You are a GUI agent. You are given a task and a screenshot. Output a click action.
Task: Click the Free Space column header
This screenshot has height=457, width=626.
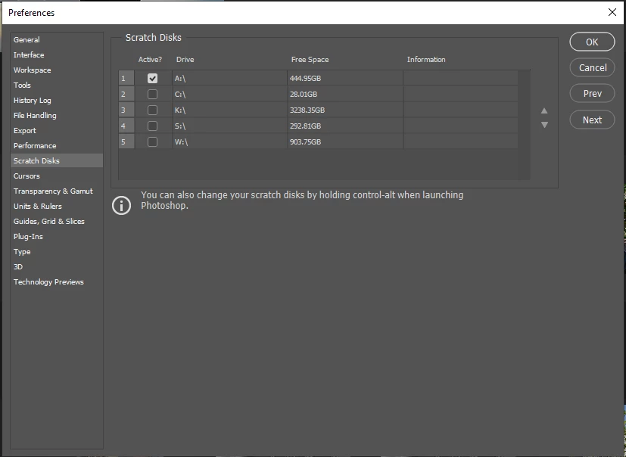(x=310, y=60)
